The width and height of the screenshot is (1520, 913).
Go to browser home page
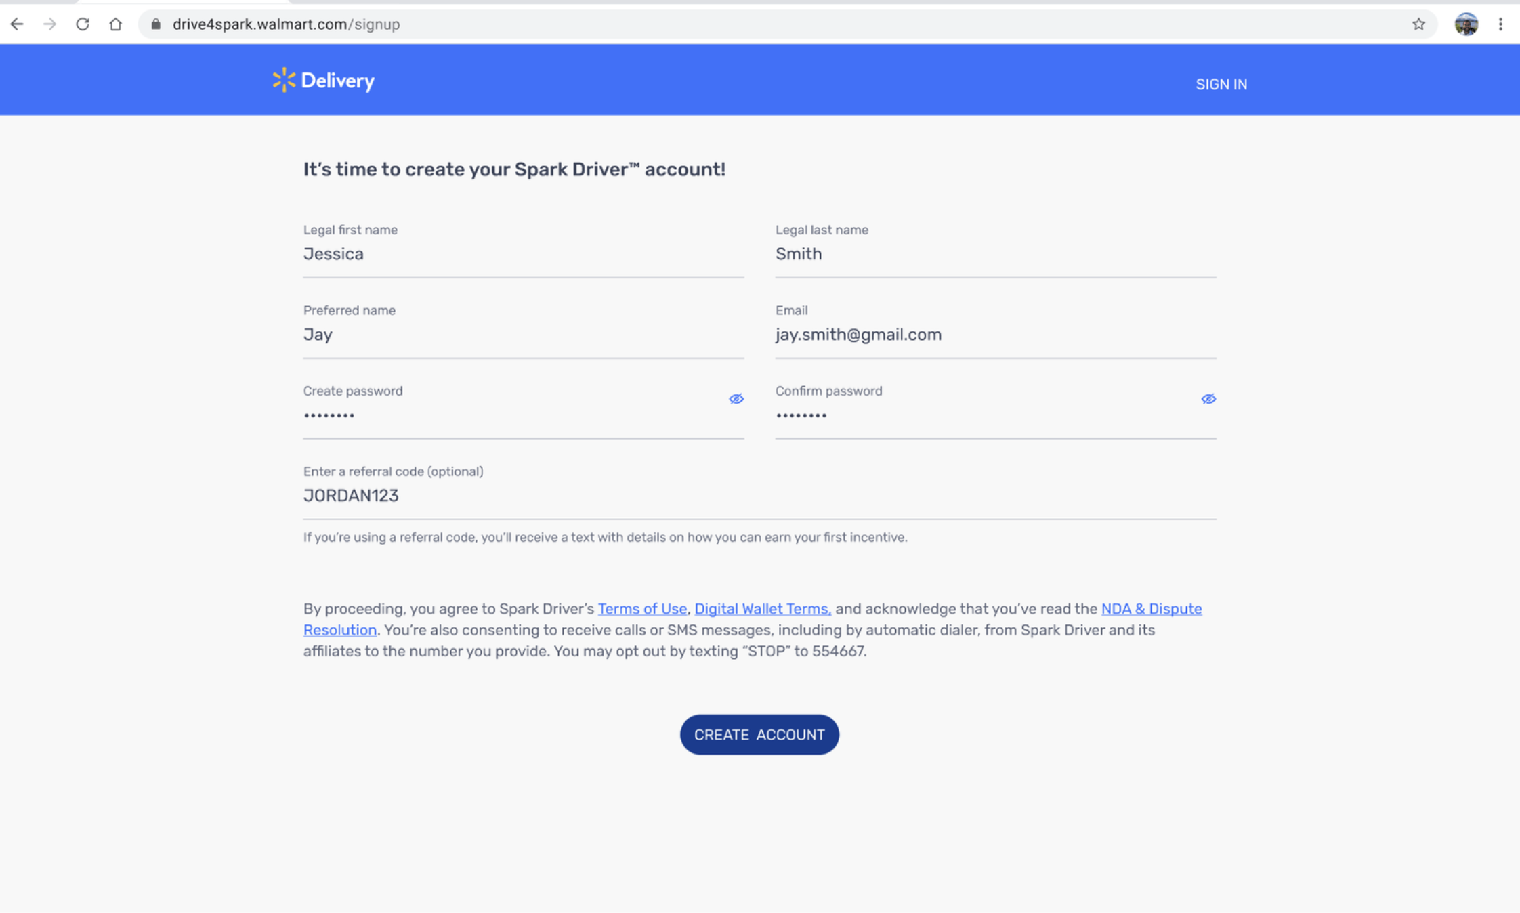click(116, 24)
